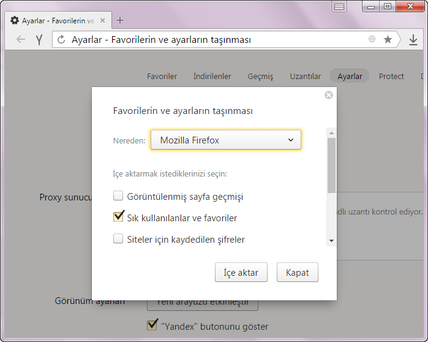Click the dialog scrollbar up arrow
Screen dimensions: 428x342
click(x=331, y=133)
